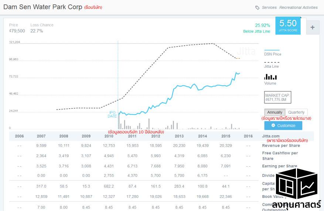Click the 72,722 y-axis label
The height and width of the screenshot is (211, 324).
pyautogui.click(x=14, y=76)
